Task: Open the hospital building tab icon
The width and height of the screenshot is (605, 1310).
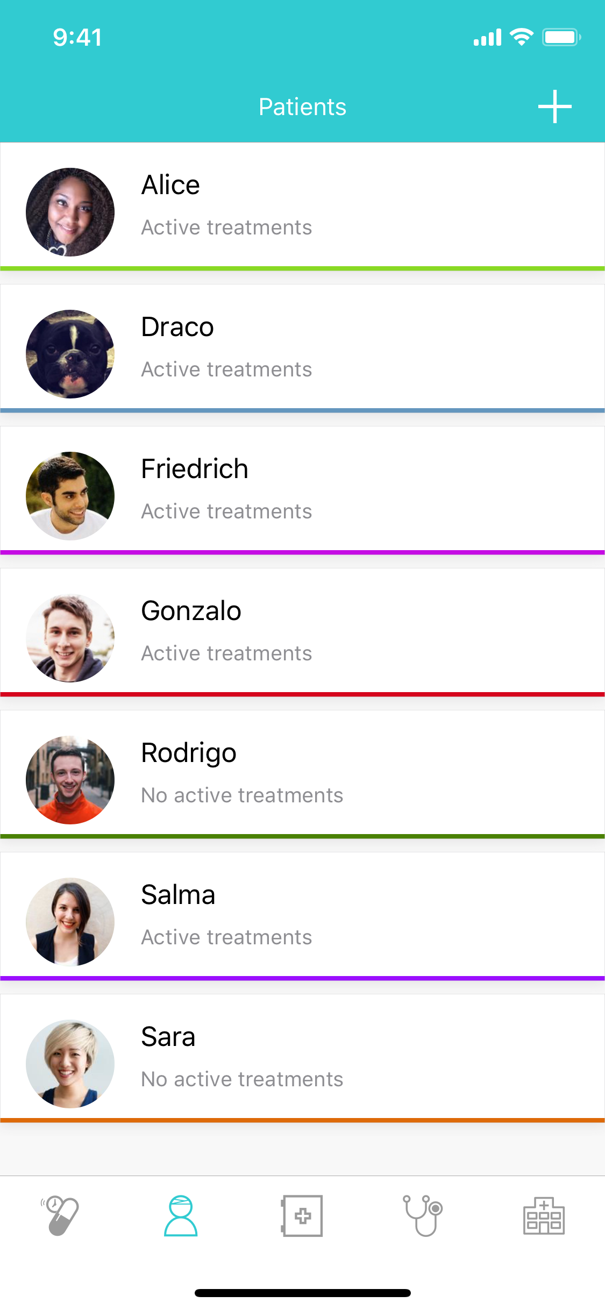Action: (x=544, y=1215)
